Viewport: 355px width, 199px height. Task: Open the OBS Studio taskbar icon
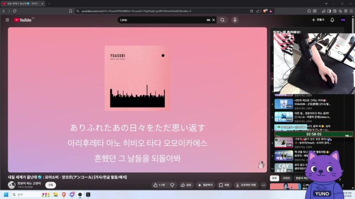(x=80, y=194)
